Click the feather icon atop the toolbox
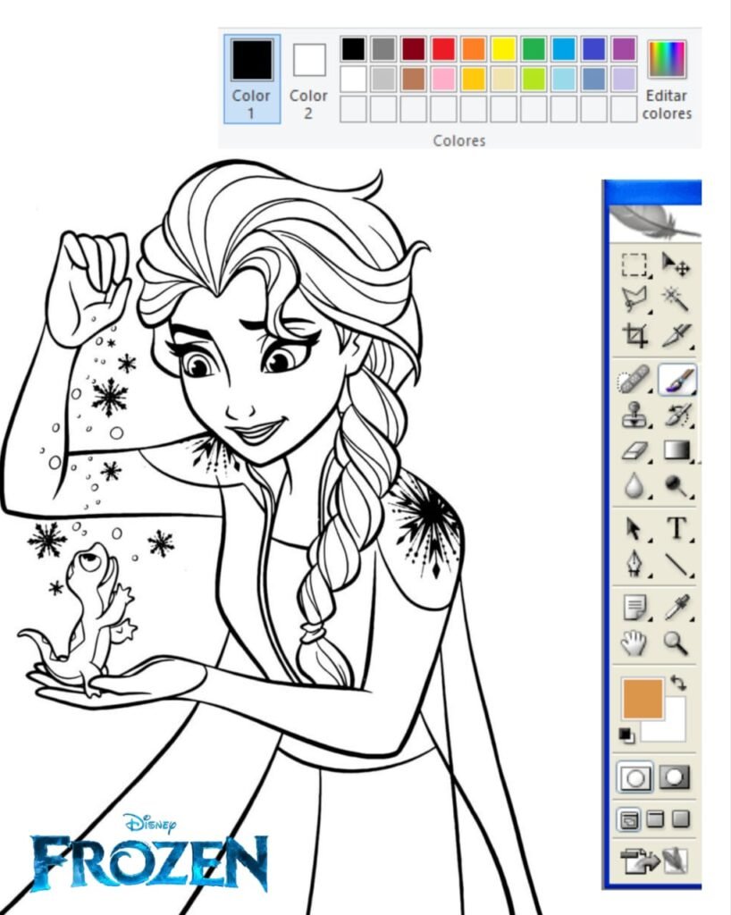The image size is (731, 915). click(x=653, y=222)
